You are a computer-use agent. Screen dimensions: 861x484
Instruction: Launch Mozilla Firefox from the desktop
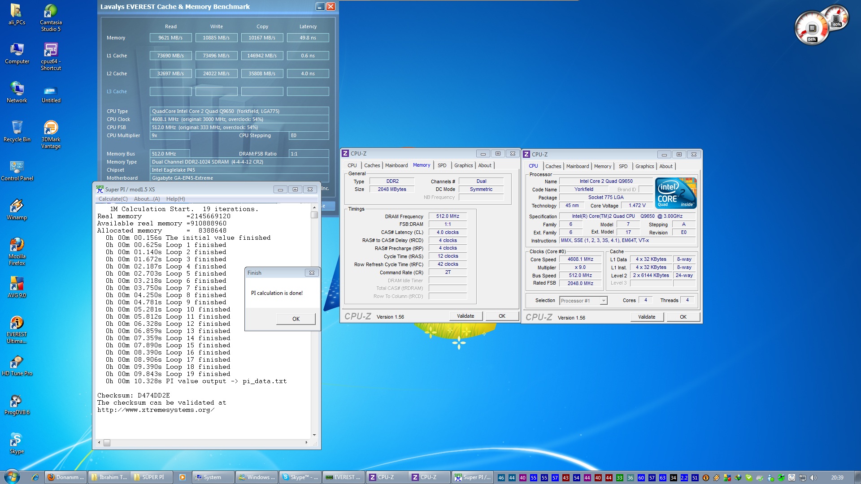pos(17,252)
